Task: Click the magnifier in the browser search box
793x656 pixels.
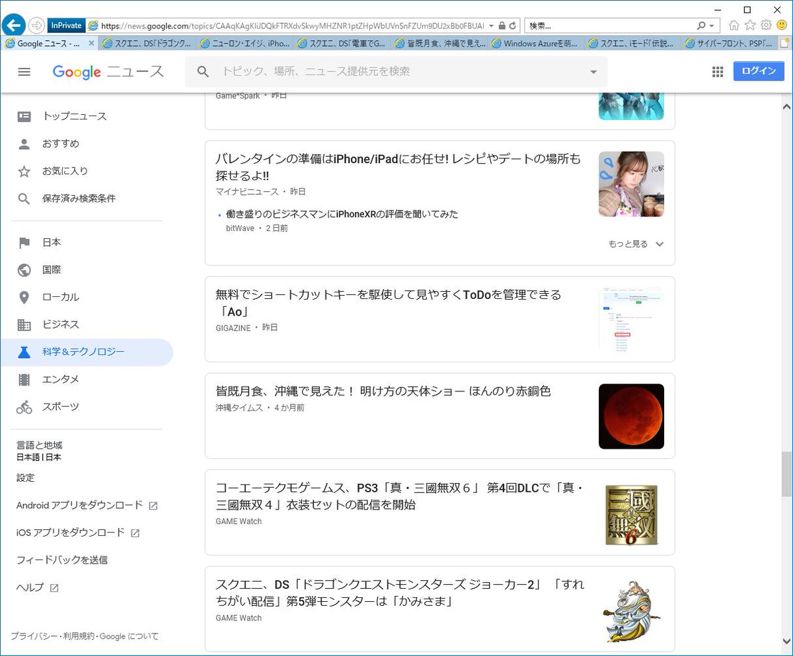Action: click(x=702, y=26)
